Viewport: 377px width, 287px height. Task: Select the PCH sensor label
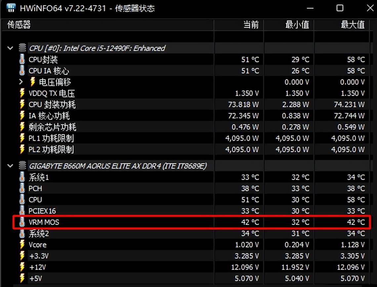coord(35,188)
